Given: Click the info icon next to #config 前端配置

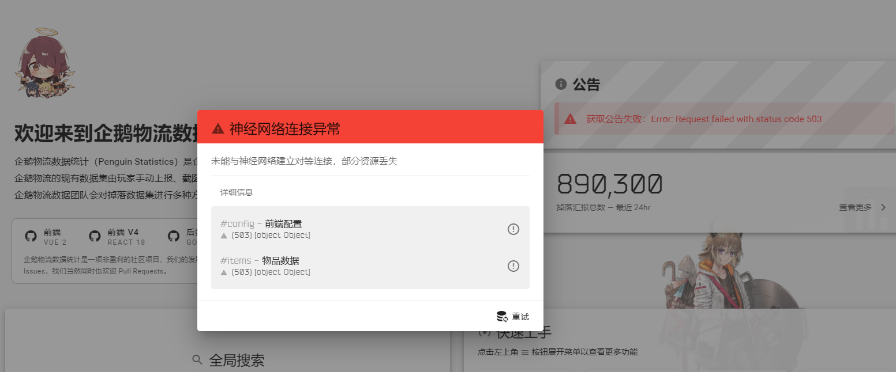Looking at the screenshot, I should (x=513, y=229).
